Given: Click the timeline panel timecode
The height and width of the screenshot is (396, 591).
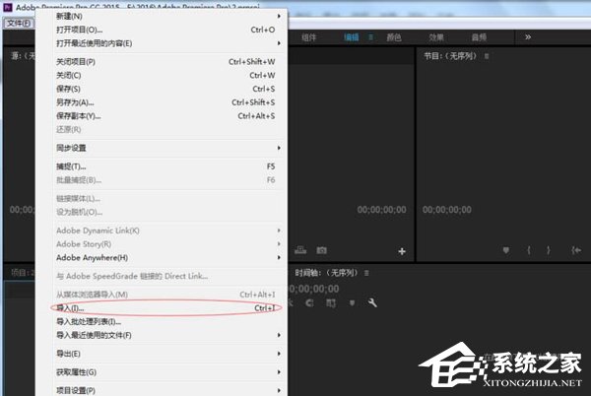Looking at the screenshot, I should pos(313,289).
